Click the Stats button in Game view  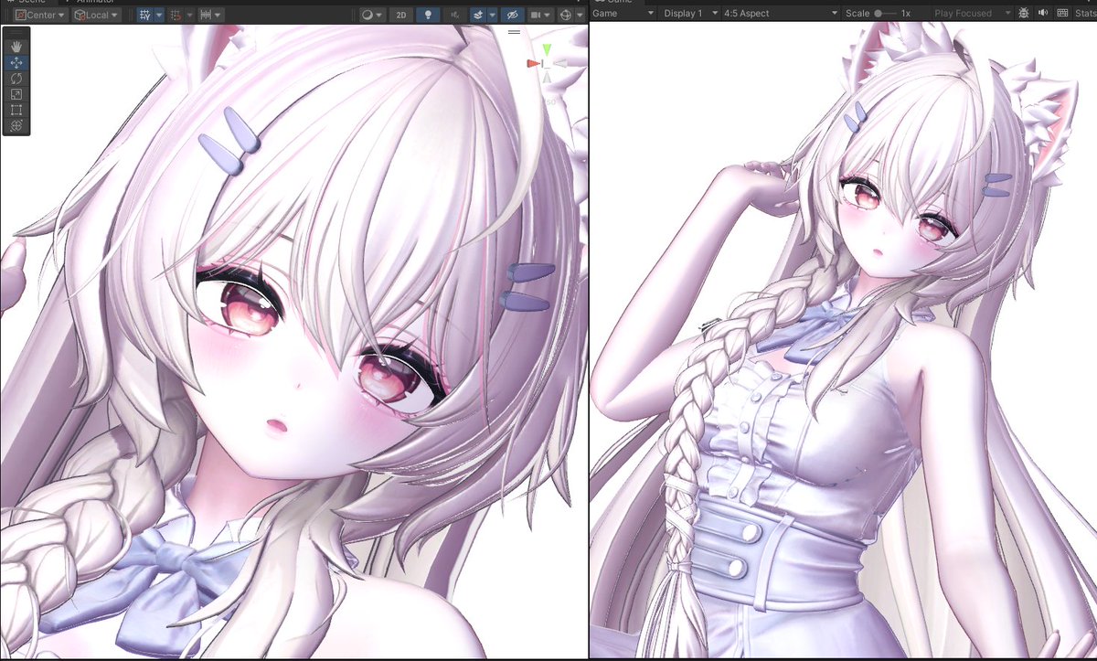coord(1085,14)
